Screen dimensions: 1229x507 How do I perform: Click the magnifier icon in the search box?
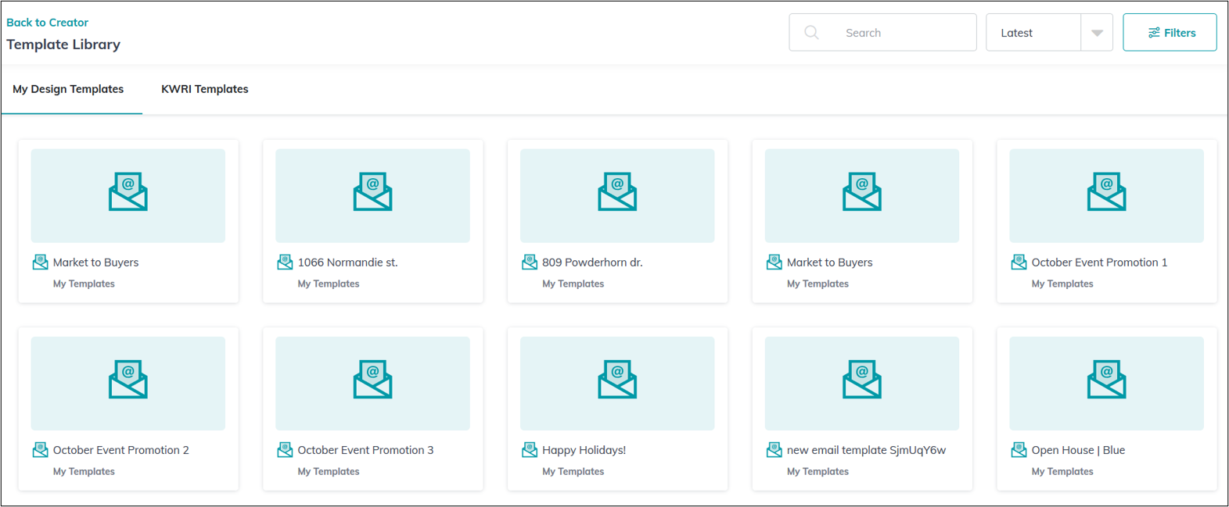click(x=812, y=33)
